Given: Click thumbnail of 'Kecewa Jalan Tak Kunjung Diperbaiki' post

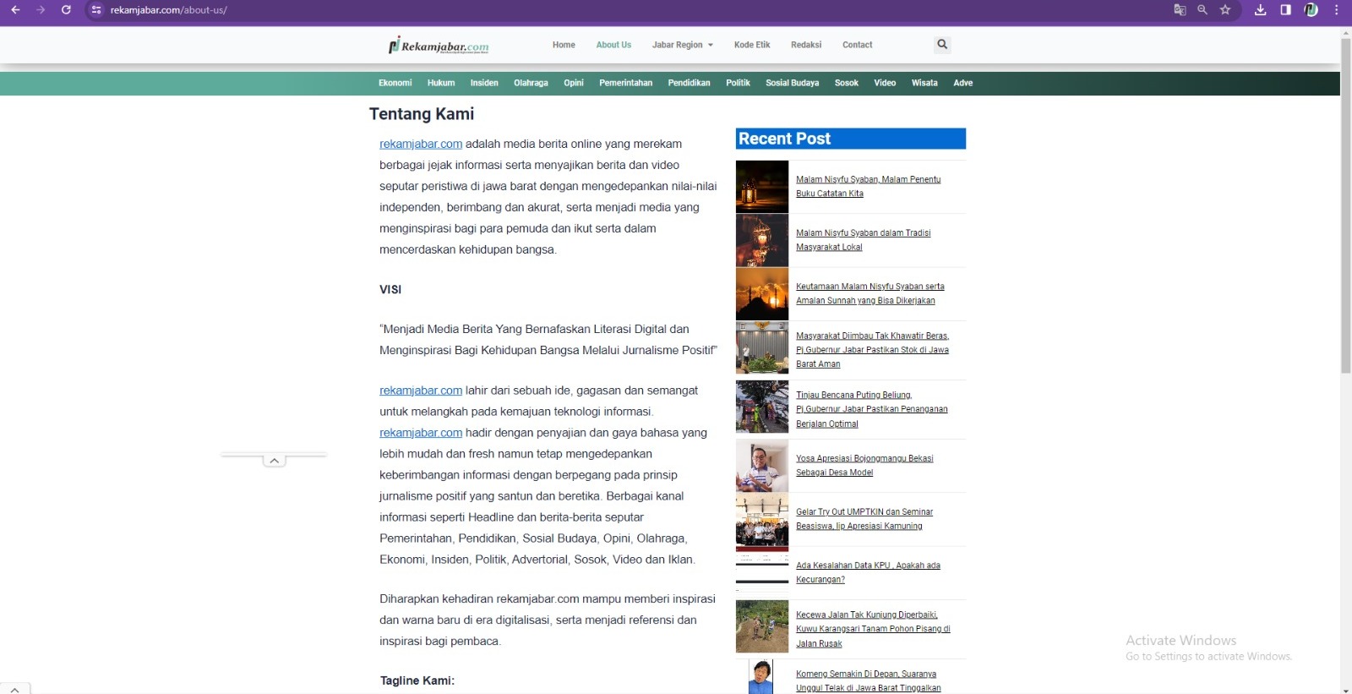Looking at the screenshot, I should [761, 626].
